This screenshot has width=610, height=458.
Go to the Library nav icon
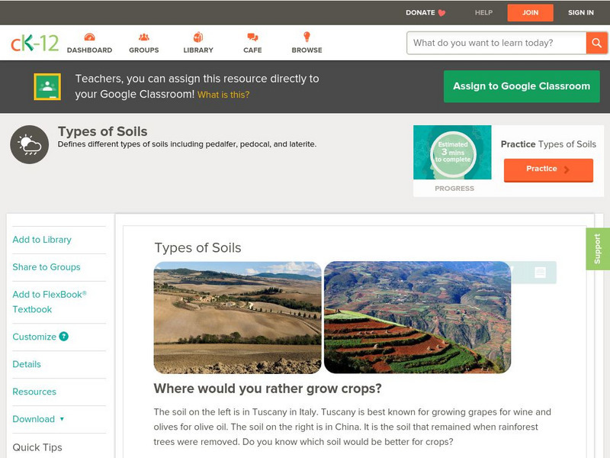pos(198,37)
